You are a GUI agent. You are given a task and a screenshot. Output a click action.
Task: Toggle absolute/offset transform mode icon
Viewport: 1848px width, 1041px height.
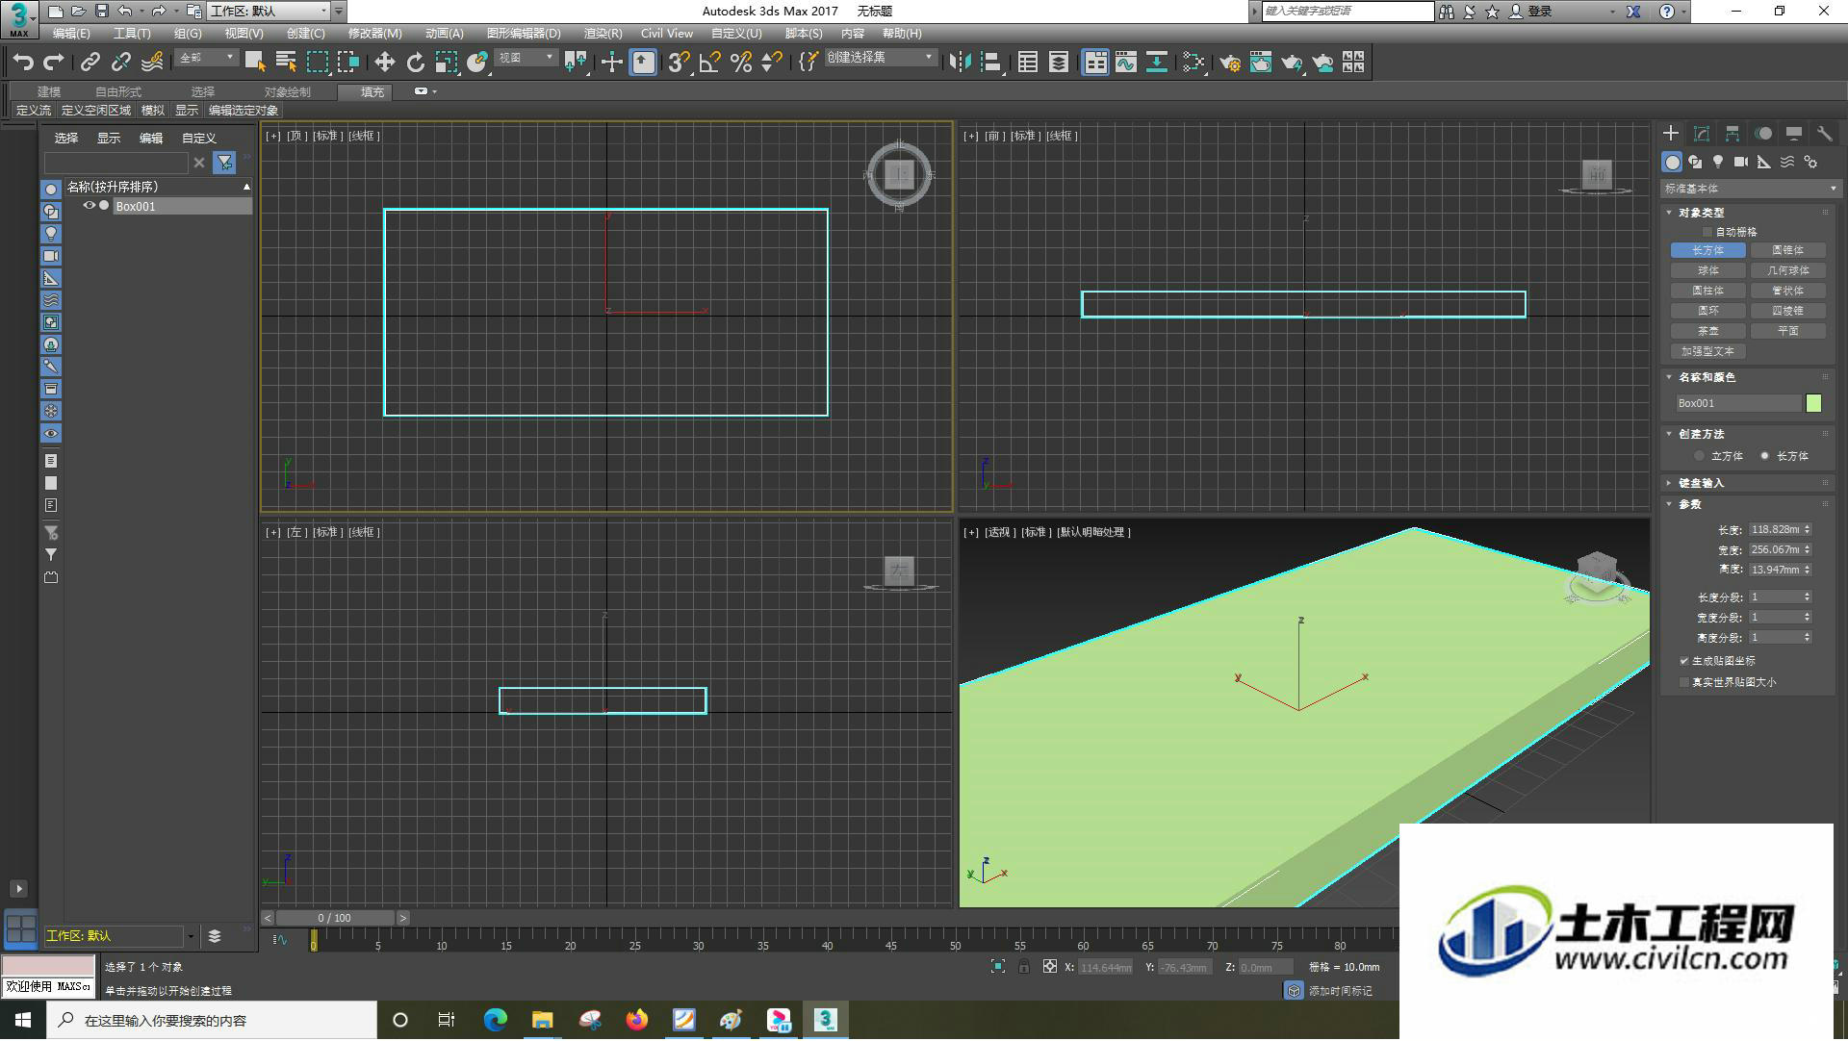(1050, 967)
